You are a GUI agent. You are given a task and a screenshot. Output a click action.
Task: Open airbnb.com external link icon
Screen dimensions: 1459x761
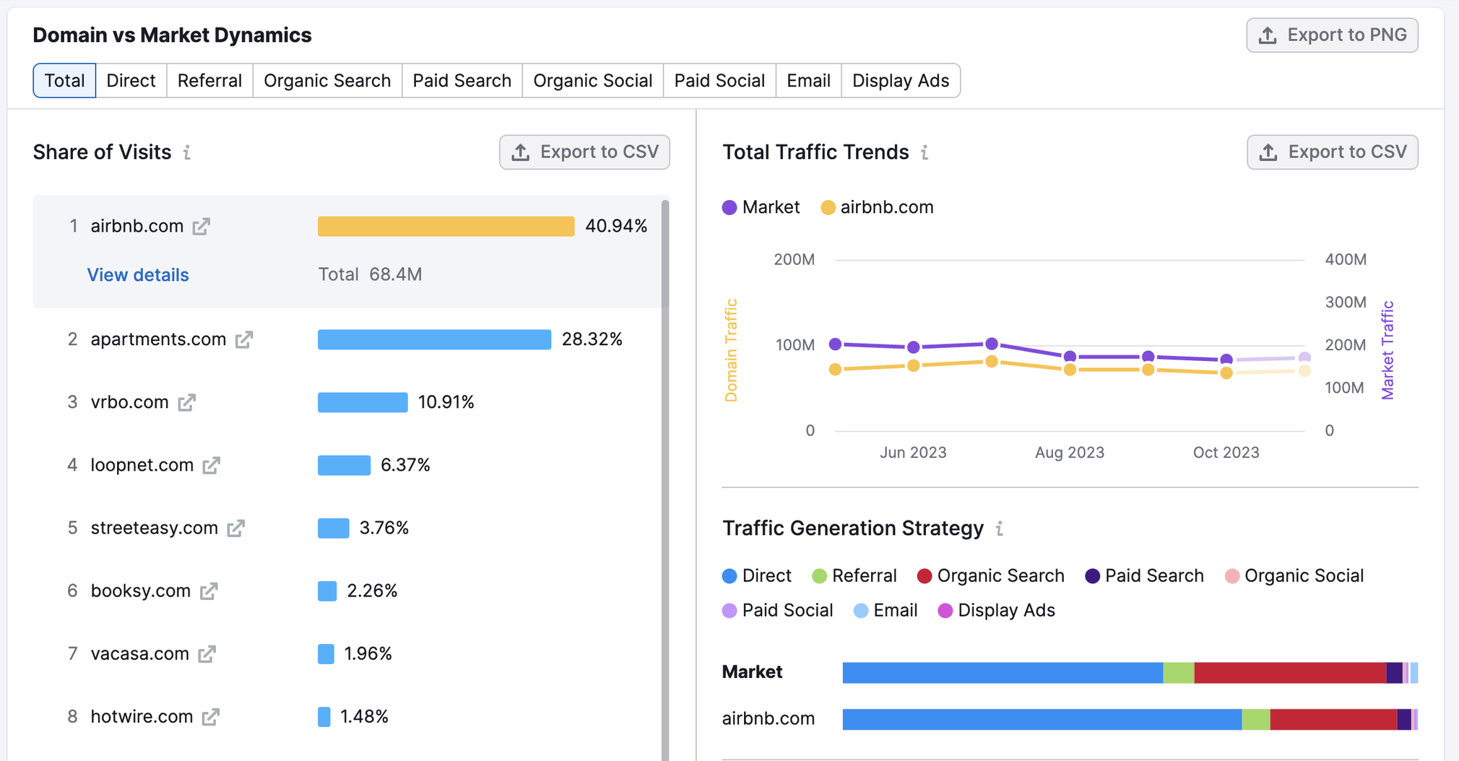coord(202,227)
